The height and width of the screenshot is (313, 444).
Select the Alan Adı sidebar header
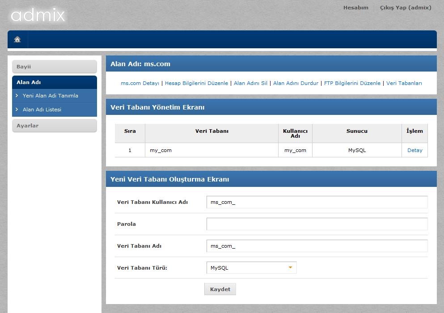54,82
